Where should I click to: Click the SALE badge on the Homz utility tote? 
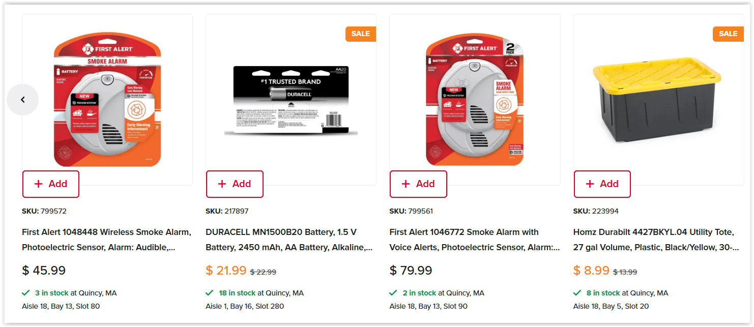(x=728, y=34)
